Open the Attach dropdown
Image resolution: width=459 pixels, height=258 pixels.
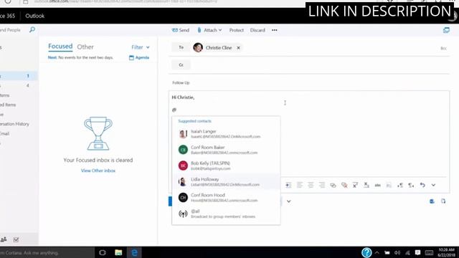[209, 30]
